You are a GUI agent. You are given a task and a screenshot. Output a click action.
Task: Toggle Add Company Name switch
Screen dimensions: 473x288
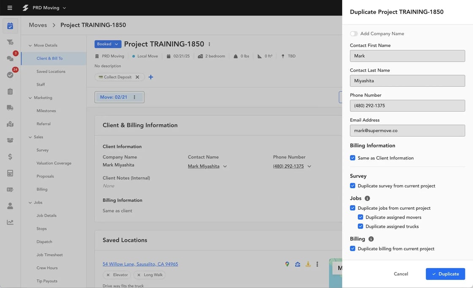[x=354, y=33]
